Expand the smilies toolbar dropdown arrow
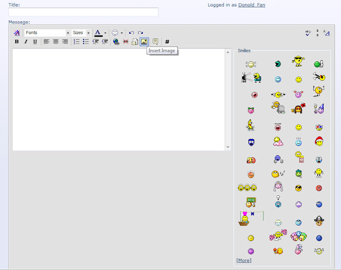 tap(121, 33)
